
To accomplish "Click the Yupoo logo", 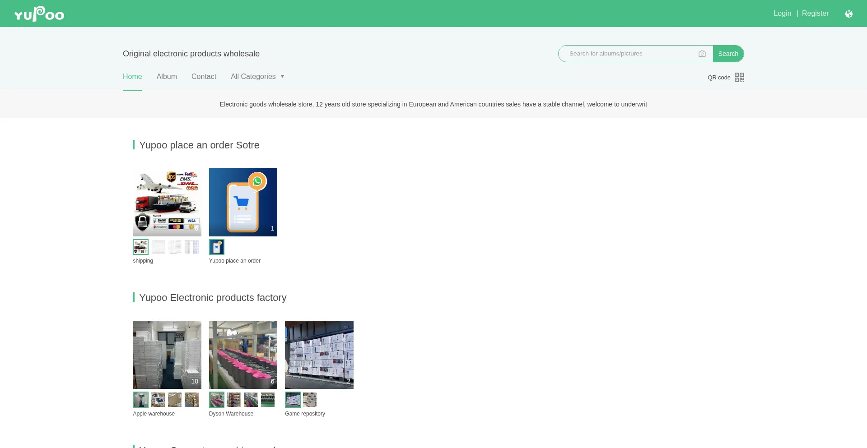I will pyautogui.click(x=39, y=14).
